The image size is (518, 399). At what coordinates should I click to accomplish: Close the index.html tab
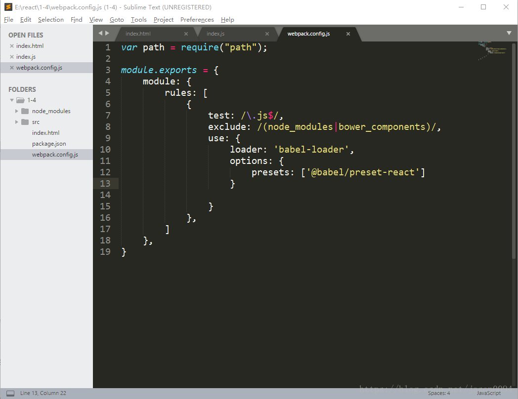(x=186, y=34)
